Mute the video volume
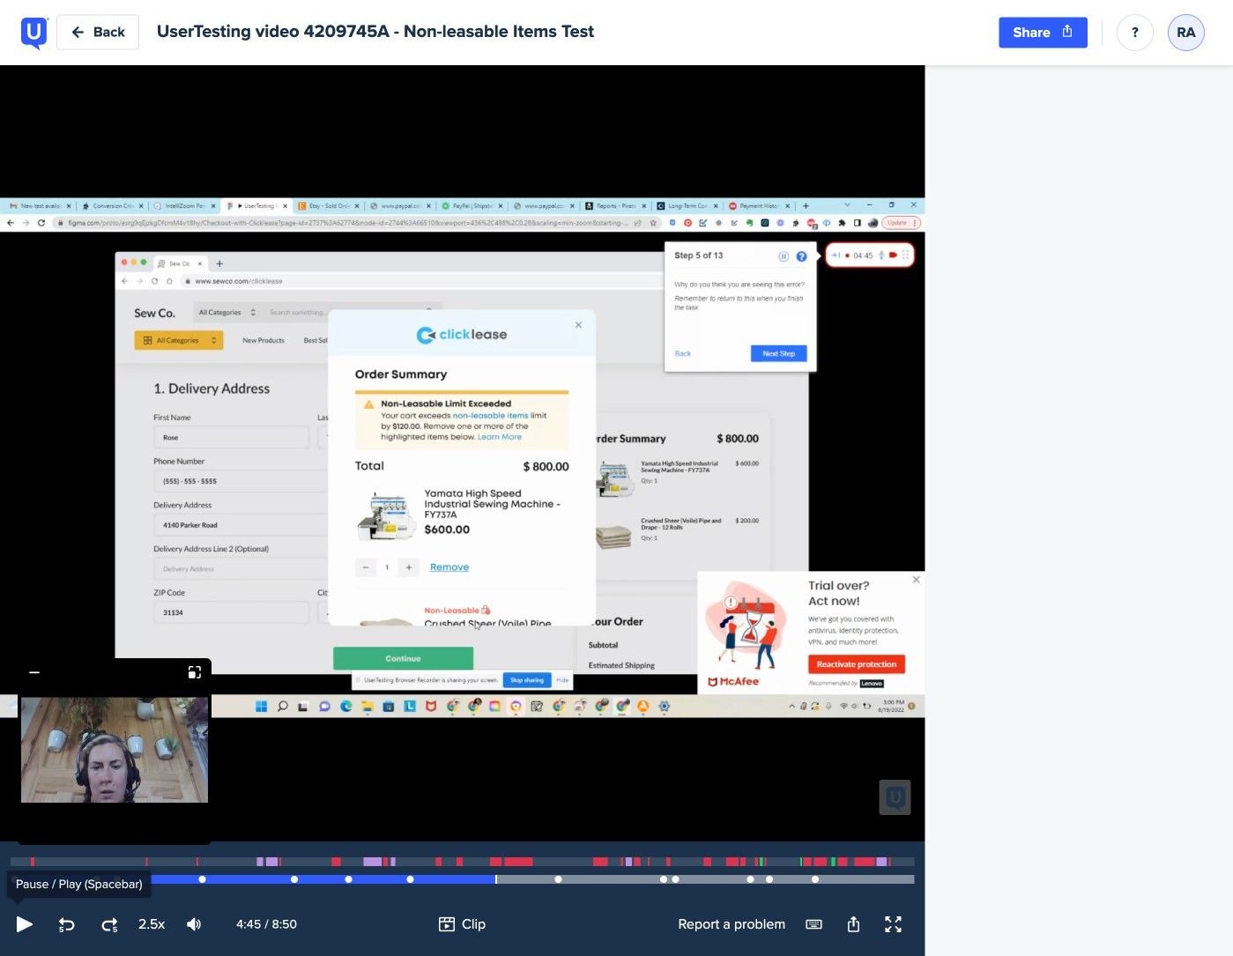1233x956 pixels. pos(194,924)
